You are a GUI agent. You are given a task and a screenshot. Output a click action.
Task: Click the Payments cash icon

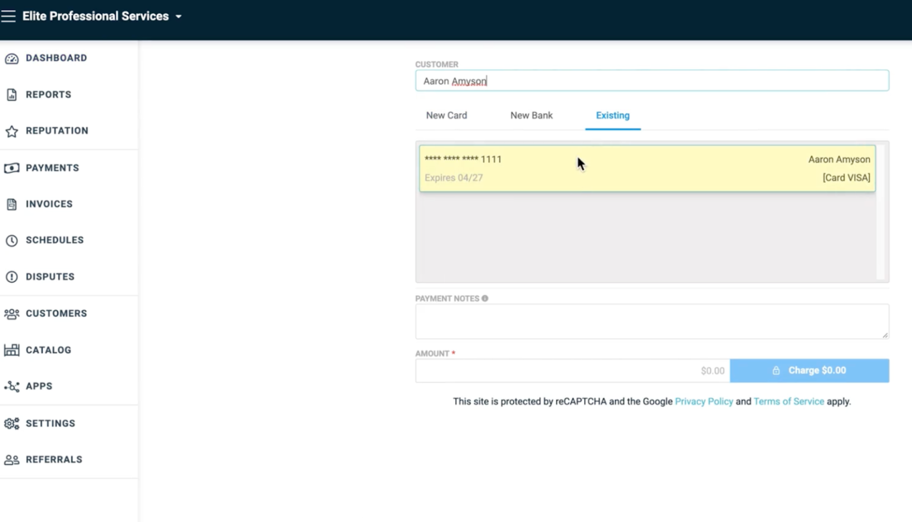[11, 168]
